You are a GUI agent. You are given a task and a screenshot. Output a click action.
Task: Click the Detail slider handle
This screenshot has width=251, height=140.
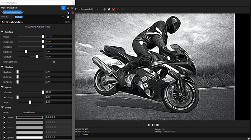pos(43,37)
